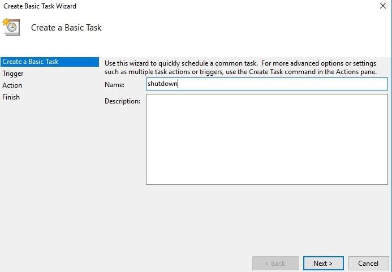Viewport: 392px width, 272px height.
Task: Close the Create Basic Task Wizard window
Action: [x=383, y=6]
